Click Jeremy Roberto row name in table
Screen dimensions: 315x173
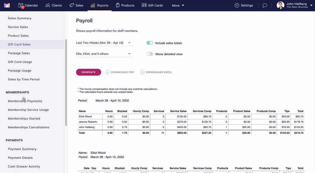88,122
